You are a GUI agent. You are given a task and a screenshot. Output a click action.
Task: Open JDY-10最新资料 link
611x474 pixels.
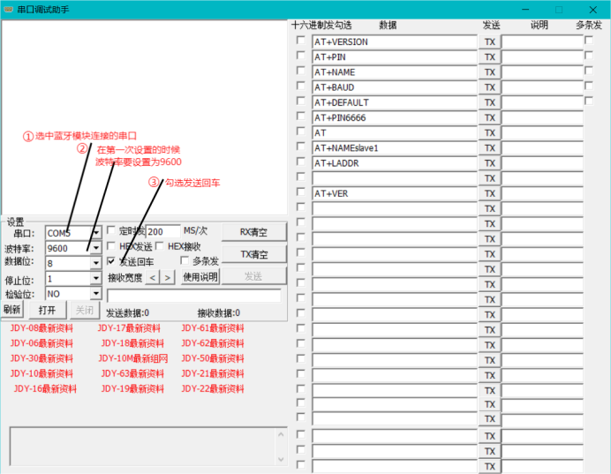41,373
